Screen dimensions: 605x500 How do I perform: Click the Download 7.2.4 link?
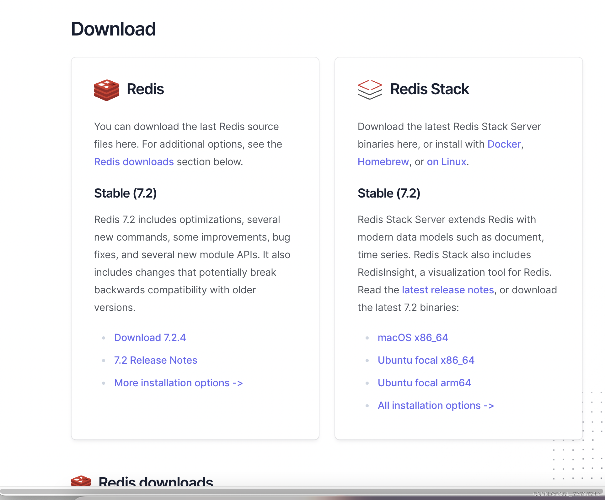(150, 338)
